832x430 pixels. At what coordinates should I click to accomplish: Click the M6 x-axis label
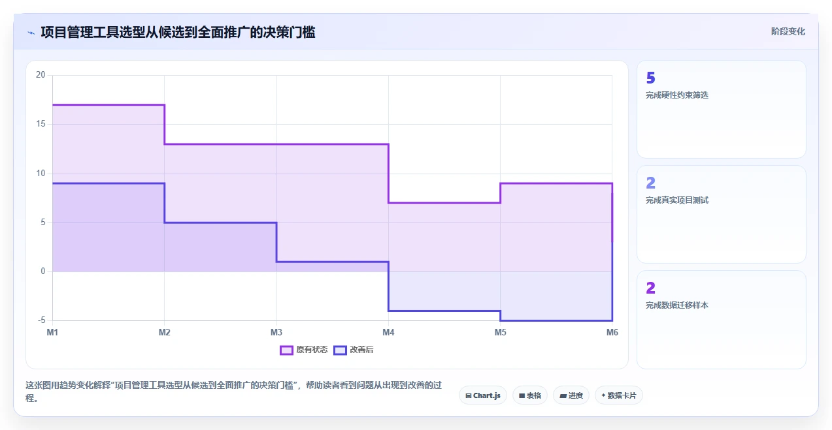tap(612, 332)
